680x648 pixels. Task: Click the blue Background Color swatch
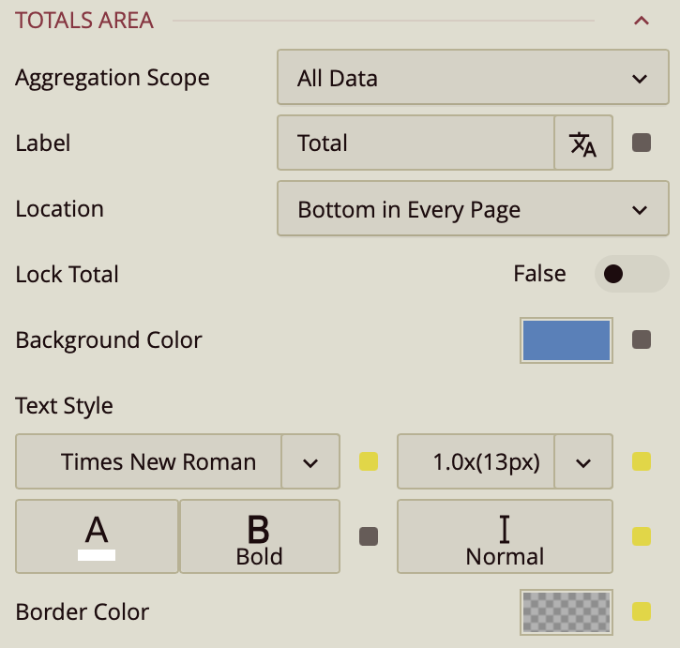pyautogui.click(x=567, y=339)
